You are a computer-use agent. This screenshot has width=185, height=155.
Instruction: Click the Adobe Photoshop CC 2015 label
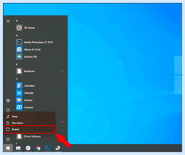(x=38, y=42)
